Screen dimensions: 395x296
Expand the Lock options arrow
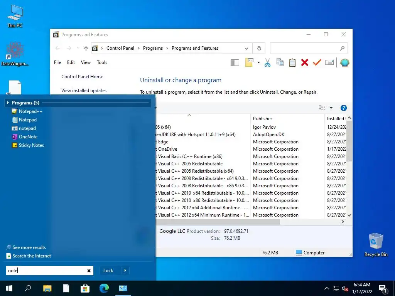click(x=125, y=271)
